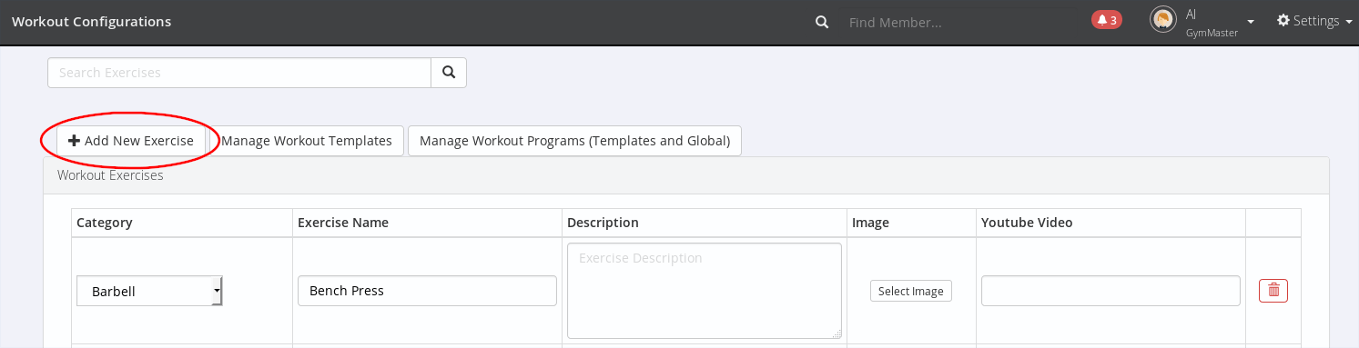Click into the Search Exercises field
The image size is (1359, 348).
click(x=239, y=73)
